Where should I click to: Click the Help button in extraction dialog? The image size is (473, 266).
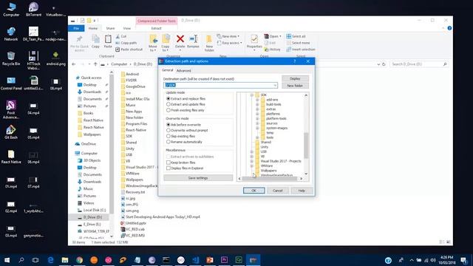(302, 191)
